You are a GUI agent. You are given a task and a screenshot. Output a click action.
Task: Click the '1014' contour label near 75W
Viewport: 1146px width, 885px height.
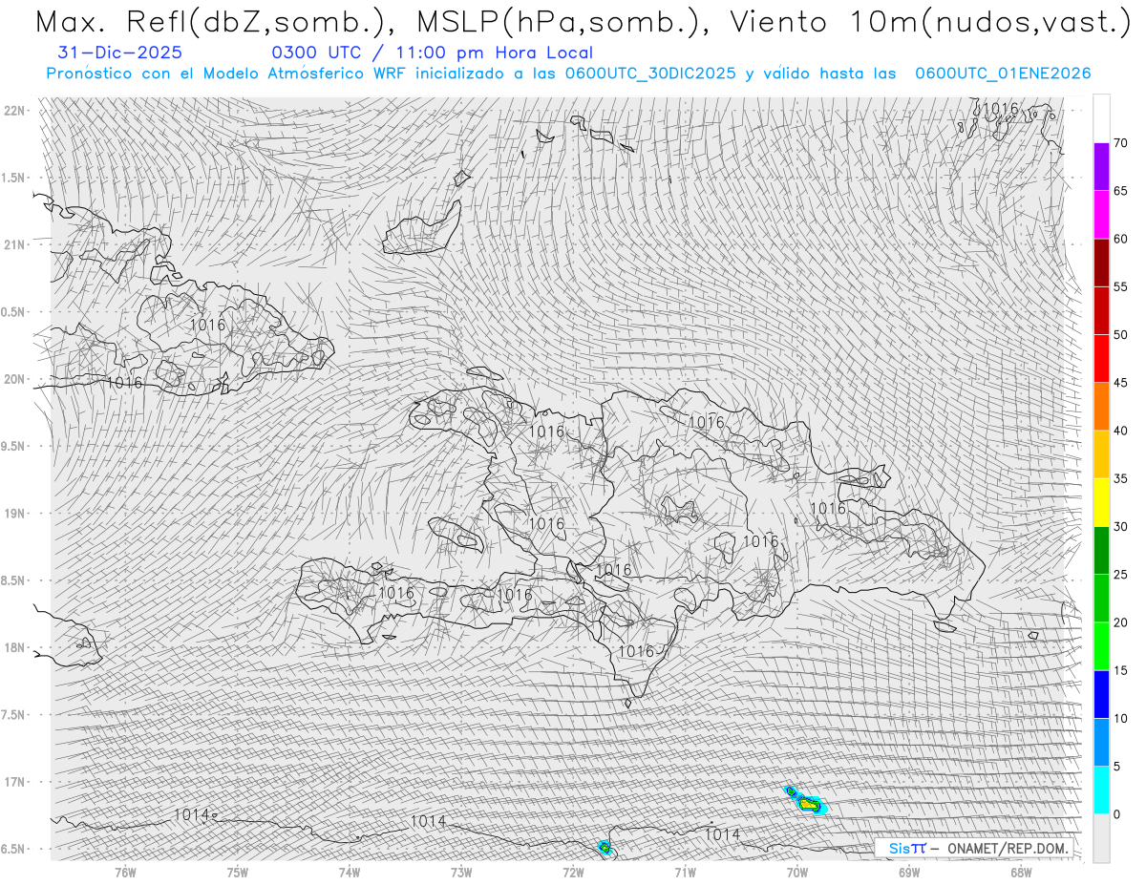tap(191, 814)
